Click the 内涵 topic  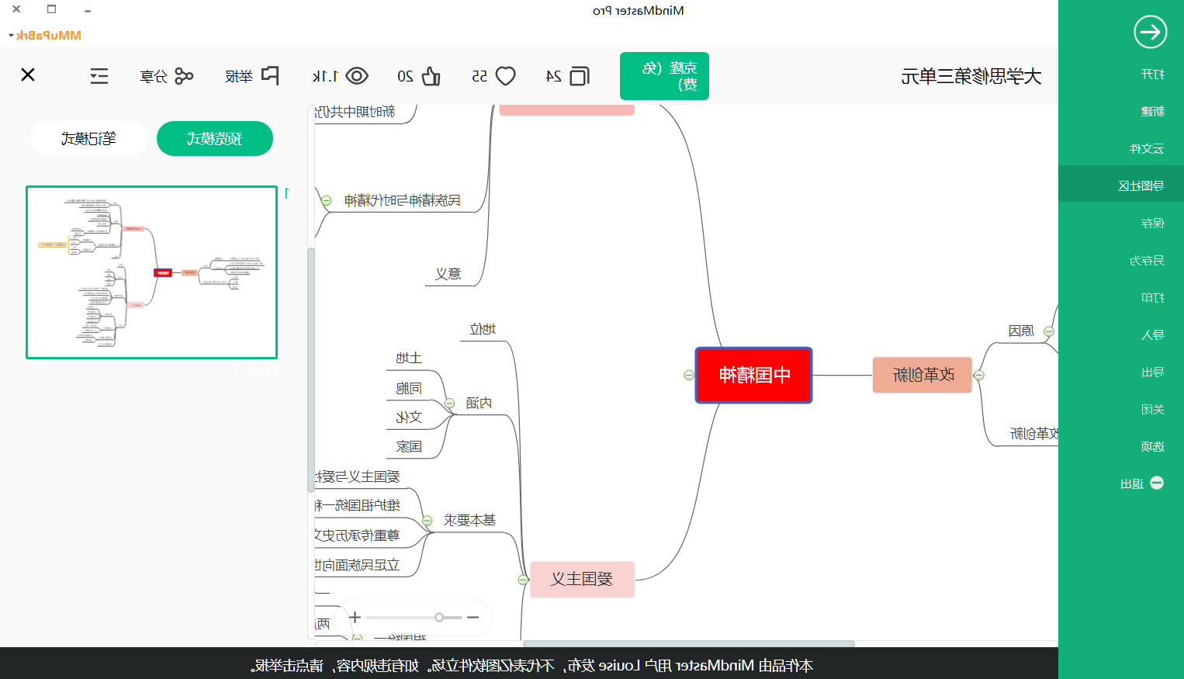click(479, 404)
